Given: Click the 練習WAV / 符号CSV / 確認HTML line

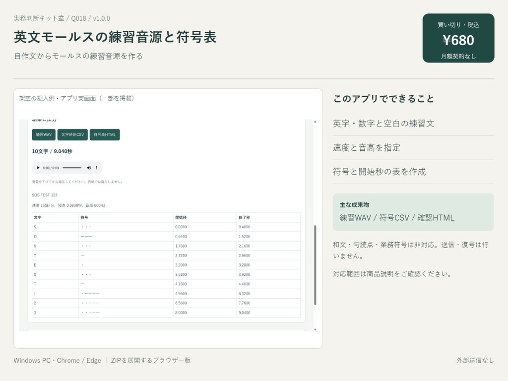Looking at the screenshot, I should [397, 218].
